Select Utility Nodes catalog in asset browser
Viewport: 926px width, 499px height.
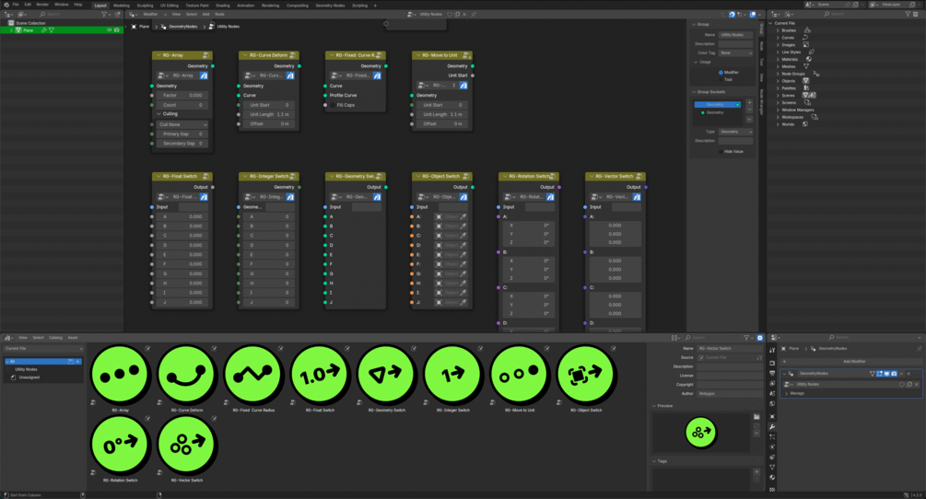(x=26, y=369)
